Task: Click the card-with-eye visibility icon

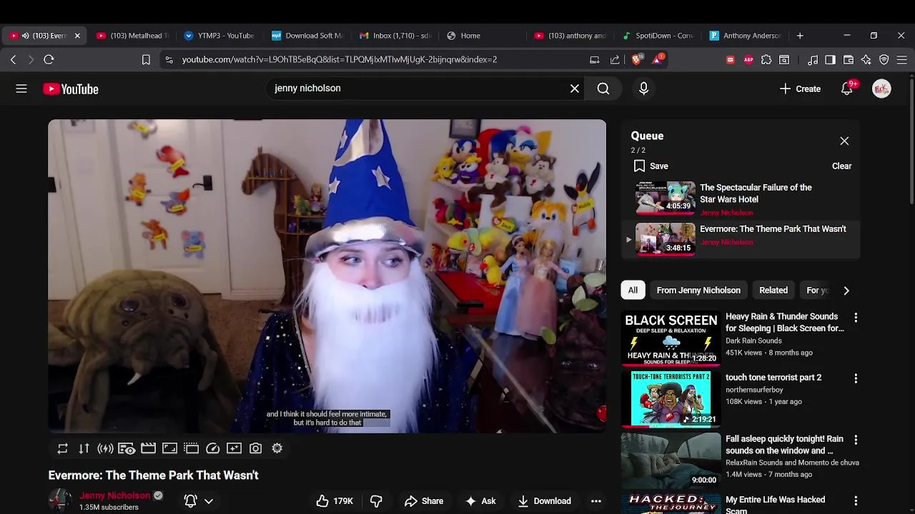Action: [127, 448]
